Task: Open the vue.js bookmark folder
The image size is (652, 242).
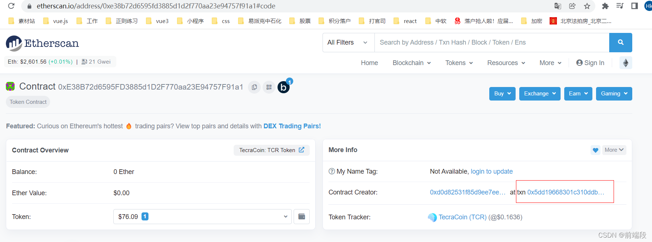Action: pos(56,21)
